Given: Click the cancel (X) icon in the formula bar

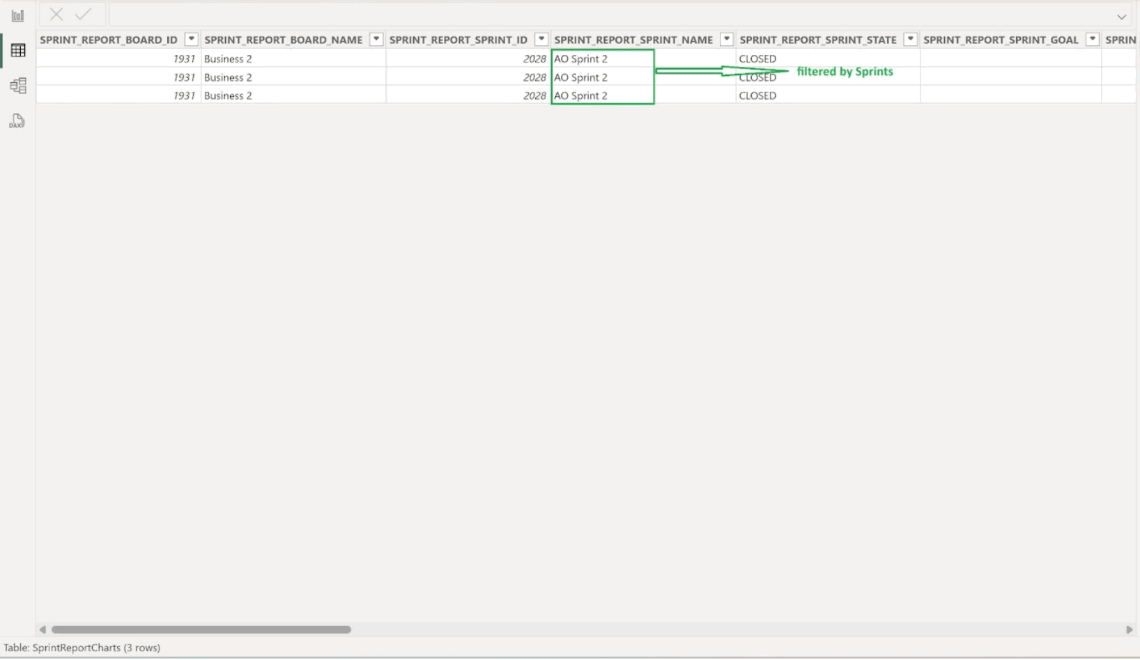Looking at the screenshot, I should (x=56, y=14).
